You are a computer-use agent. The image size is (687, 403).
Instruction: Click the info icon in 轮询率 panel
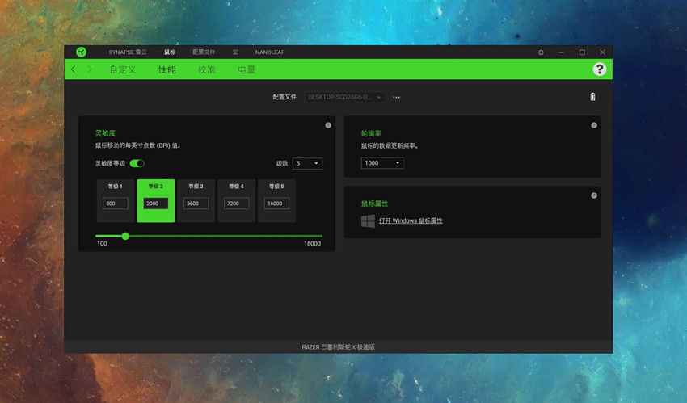coord(594,125)
